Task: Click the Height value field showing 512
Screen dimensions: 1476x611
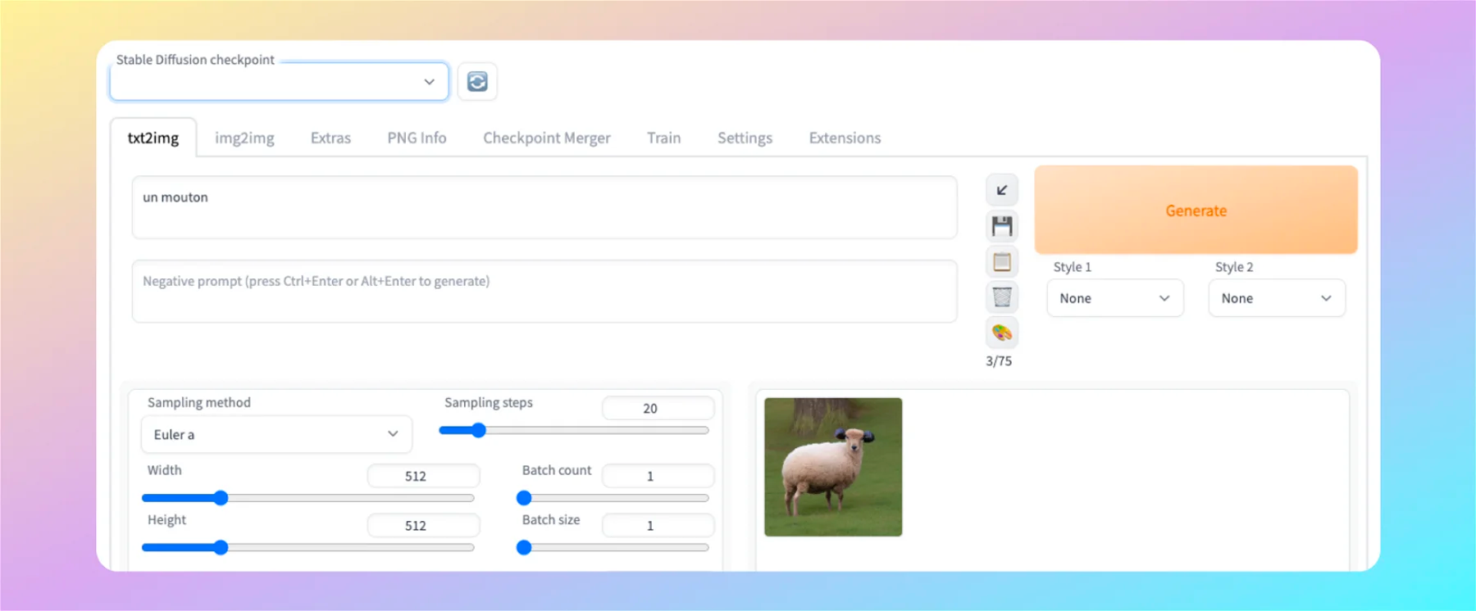Action: tap(423, 525)
